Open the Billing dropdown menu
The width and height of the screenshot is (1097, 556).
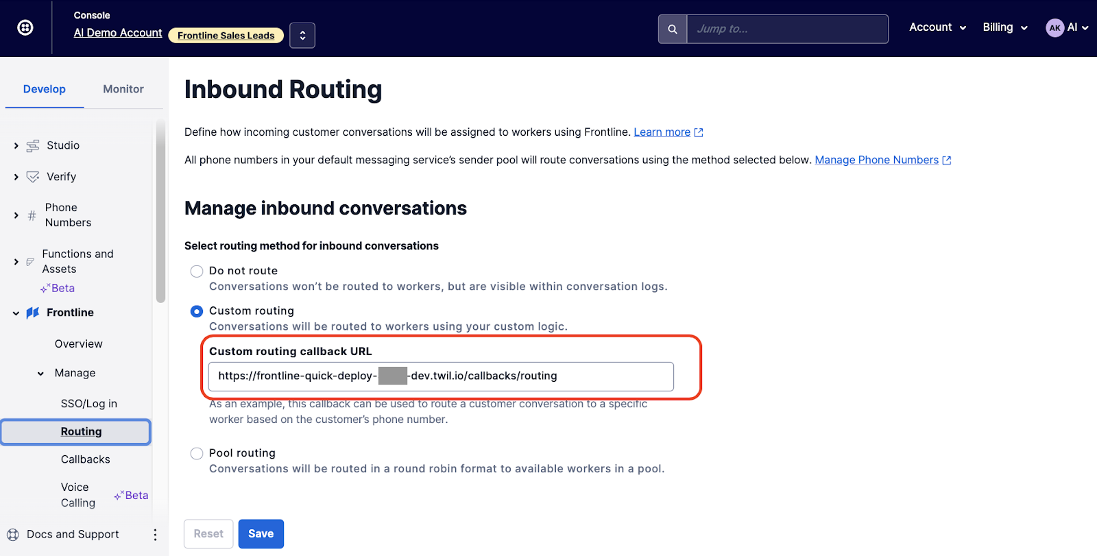[x=1005, y=27]
